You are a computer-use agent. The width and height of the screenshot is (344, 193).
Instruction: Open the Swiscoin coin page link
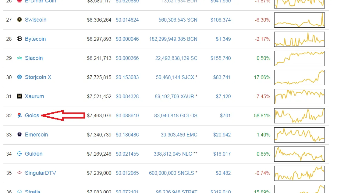[36, 20]
